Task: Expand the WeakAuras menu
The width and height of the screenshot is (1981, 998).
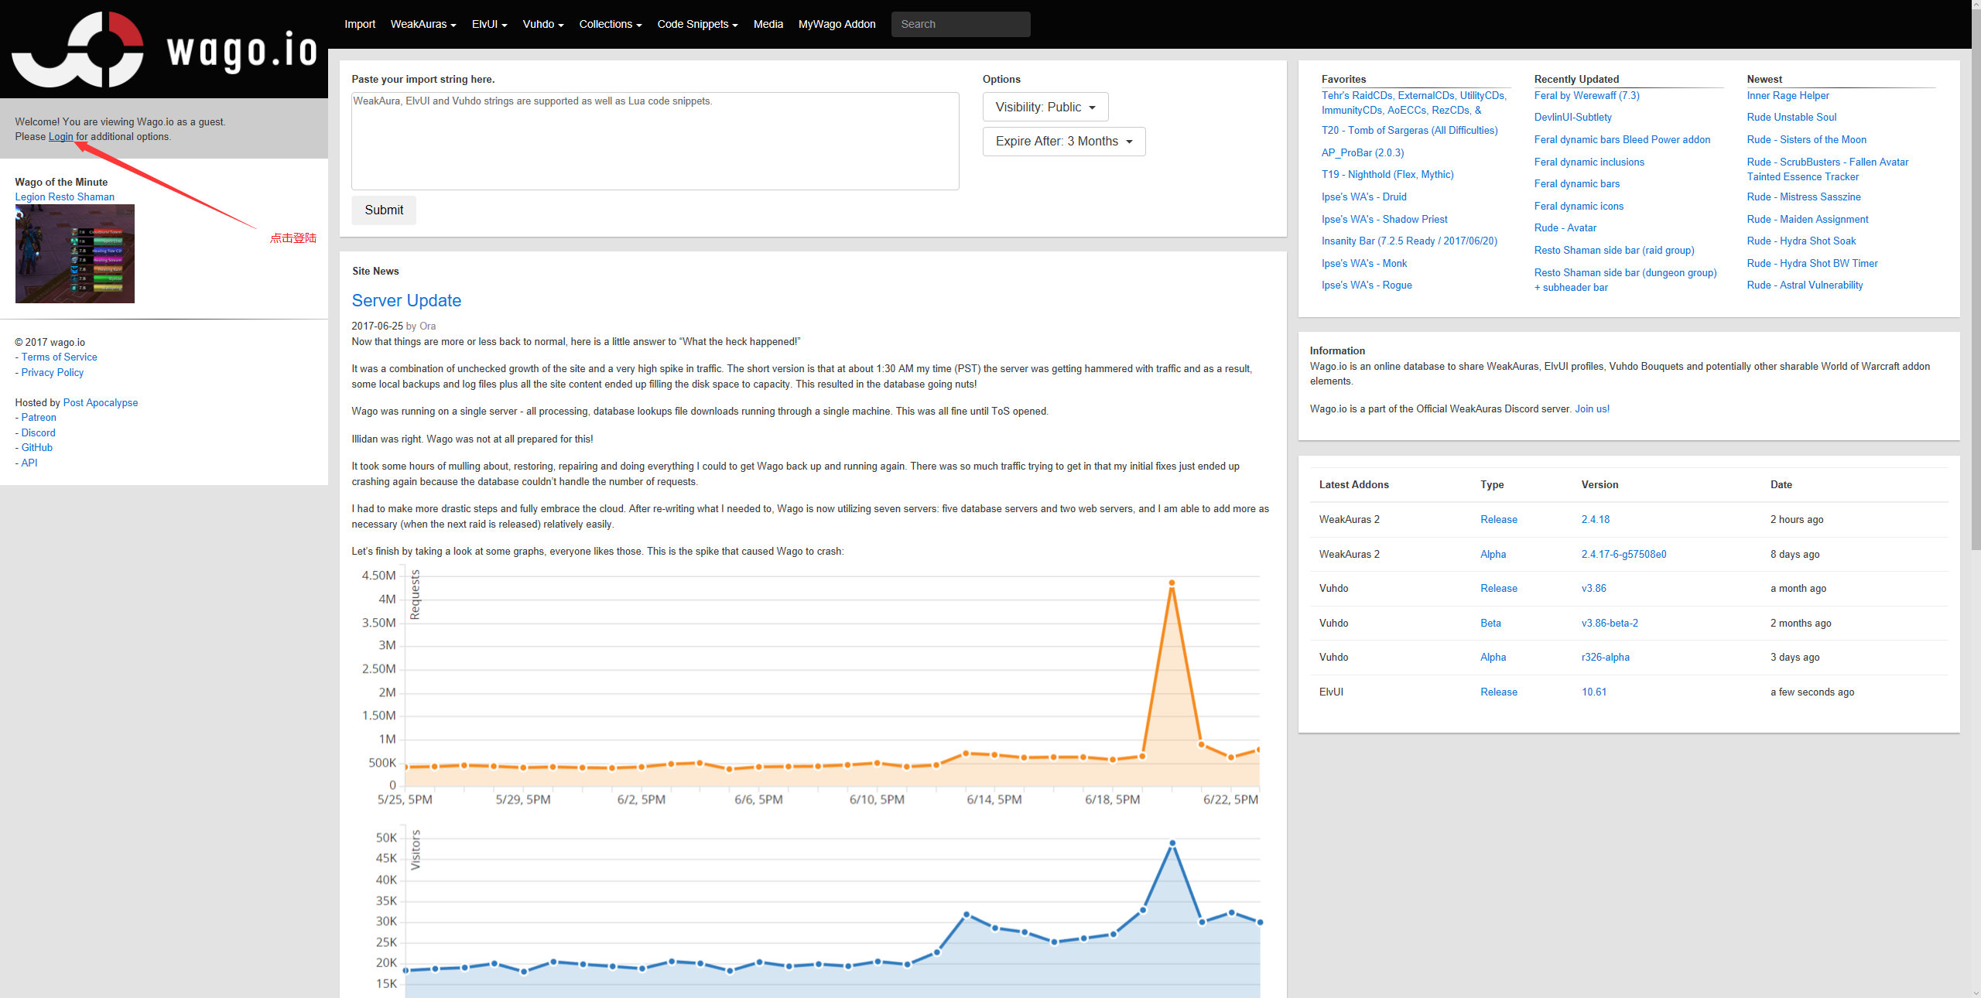Action: coord(423,24)
